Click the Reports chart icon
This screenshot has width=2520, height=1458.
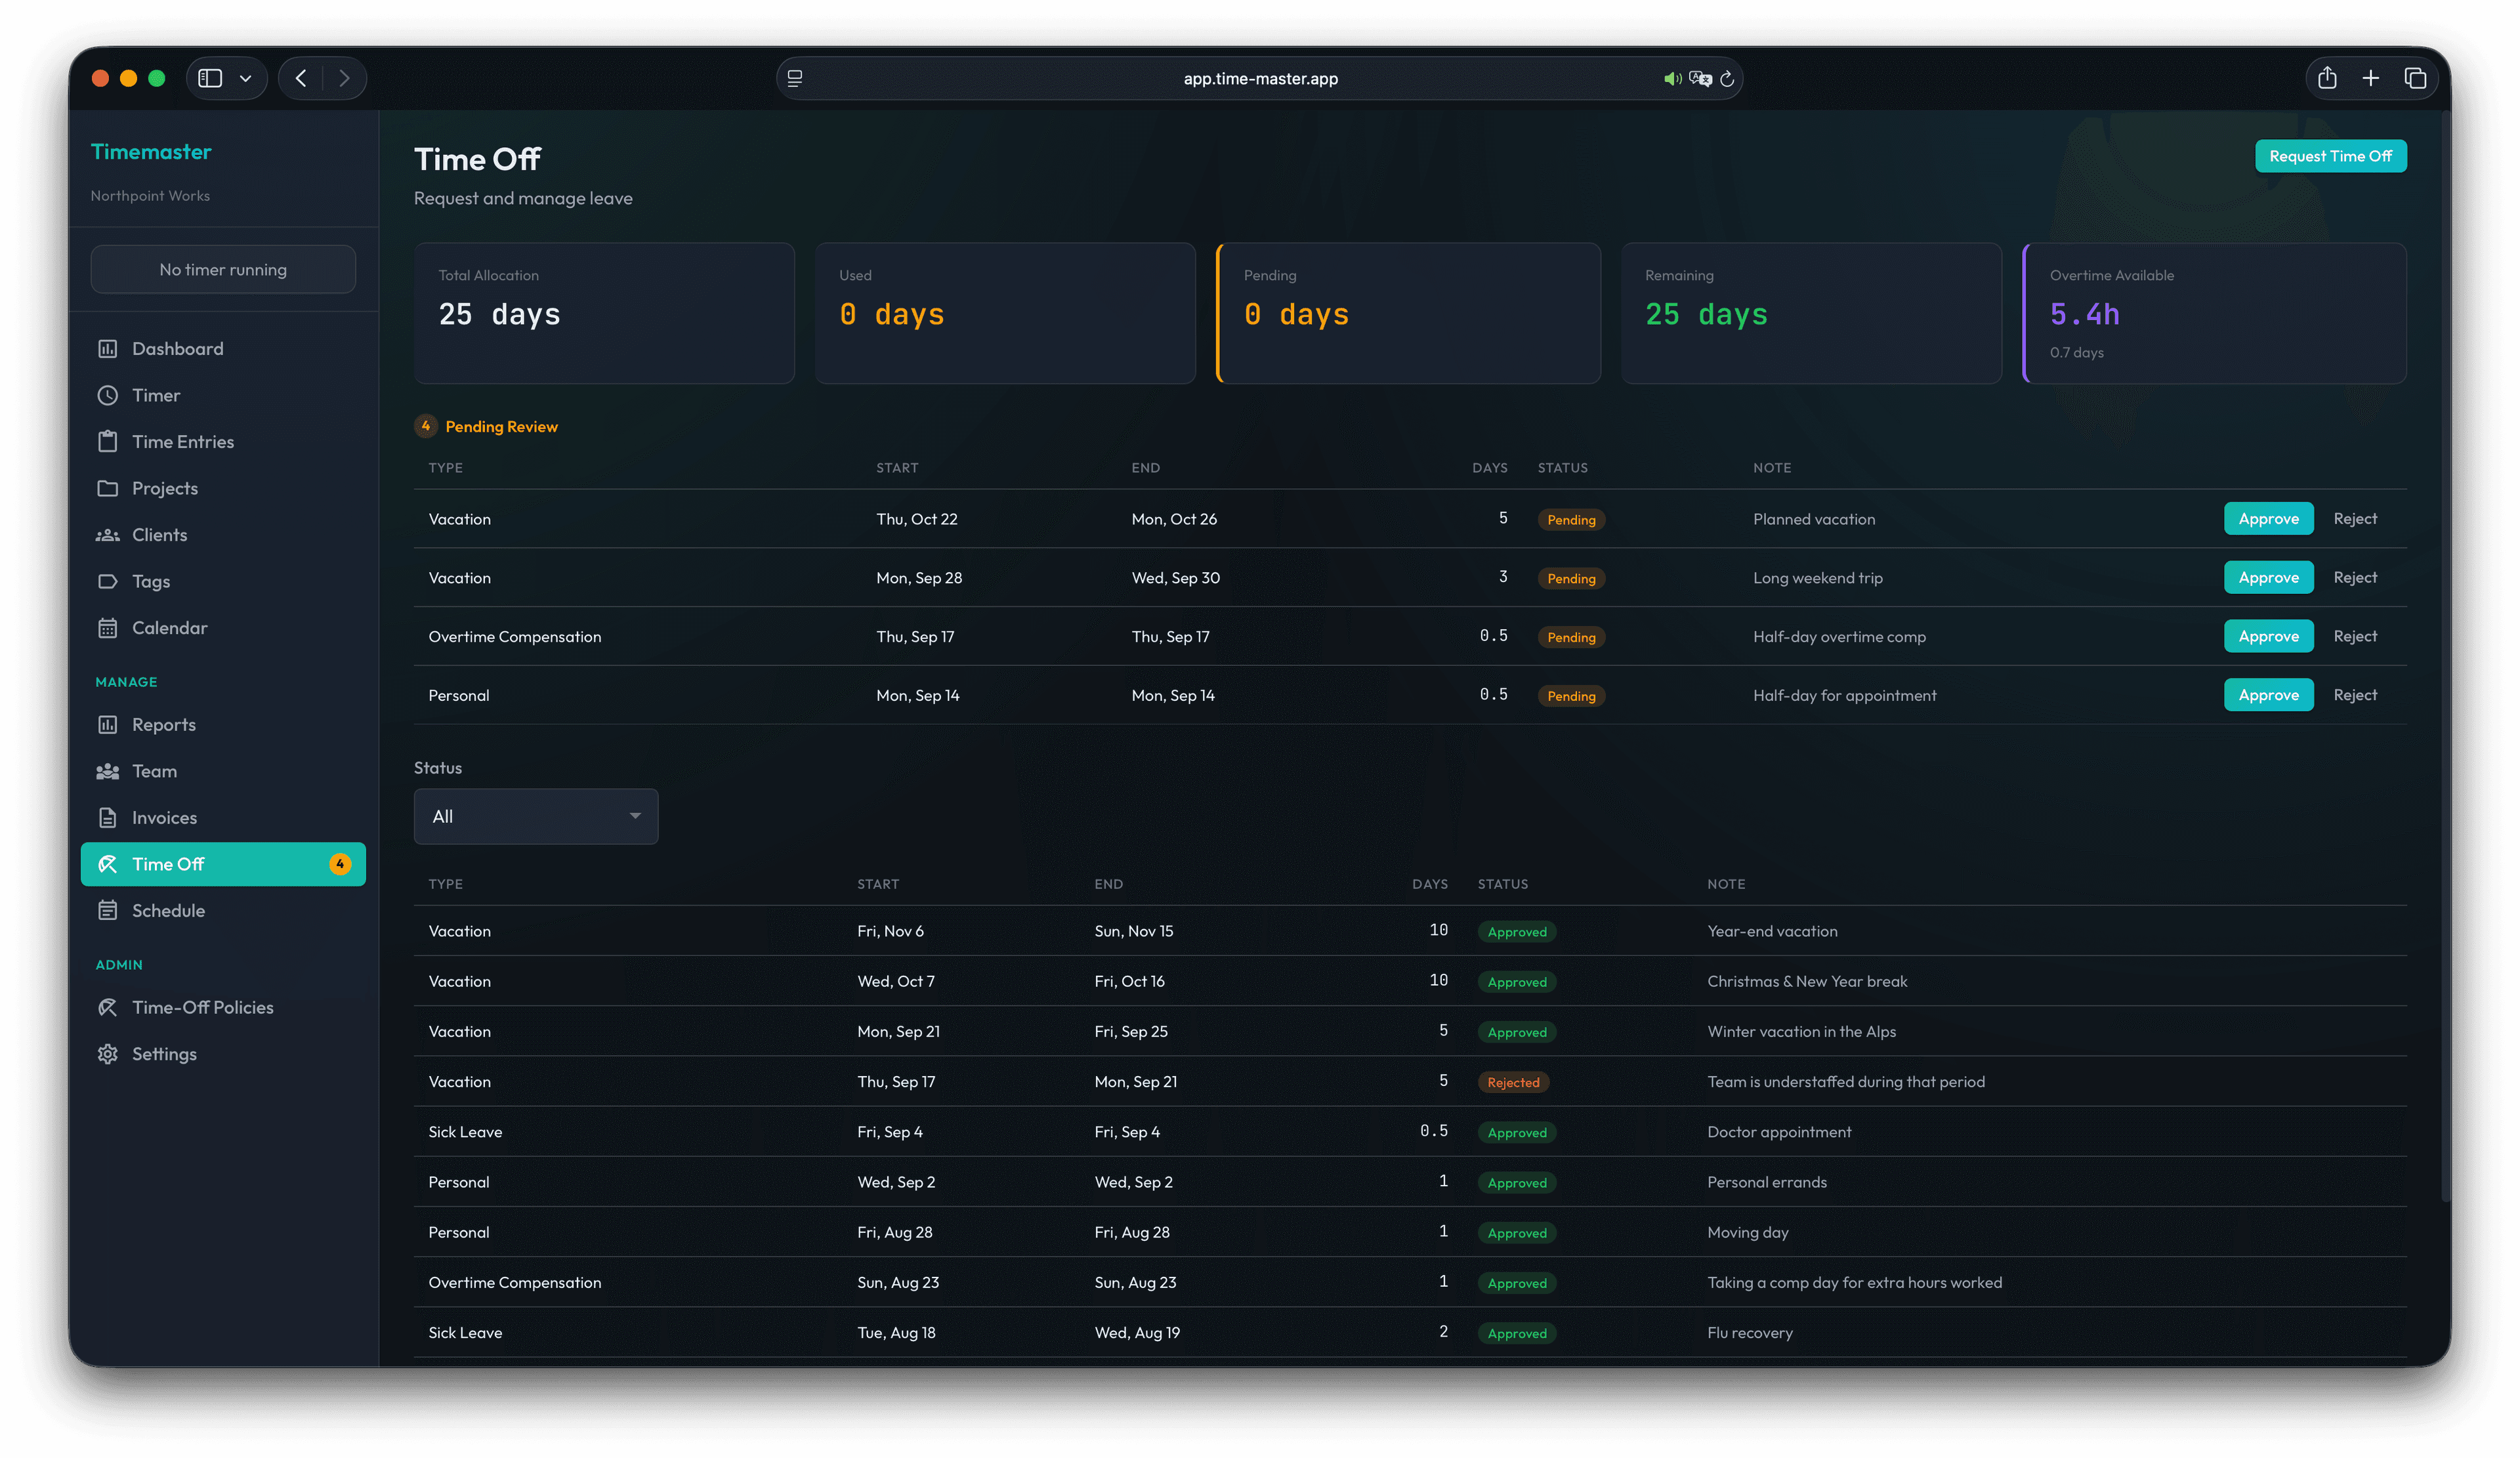[107, 725]
